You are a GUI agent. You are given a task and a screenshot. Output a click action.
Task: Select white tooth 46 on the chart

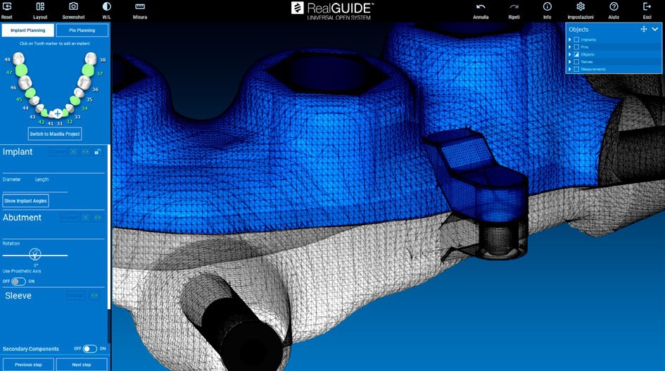(25, 82)
